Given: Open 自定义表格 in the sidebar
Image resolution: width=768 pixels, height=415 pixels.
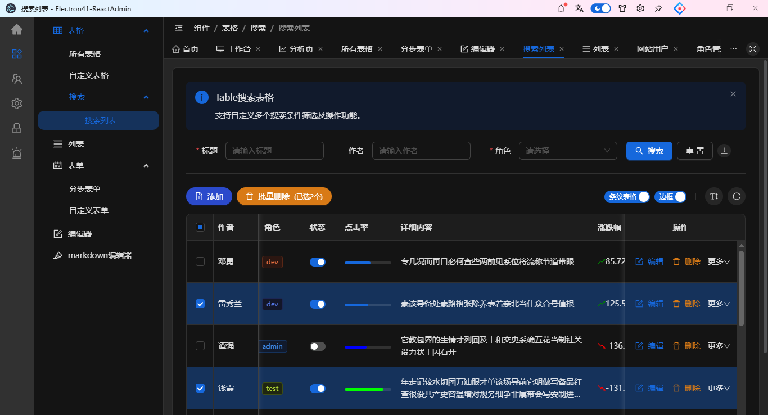Looking at the screenshot, I should 89,75.
